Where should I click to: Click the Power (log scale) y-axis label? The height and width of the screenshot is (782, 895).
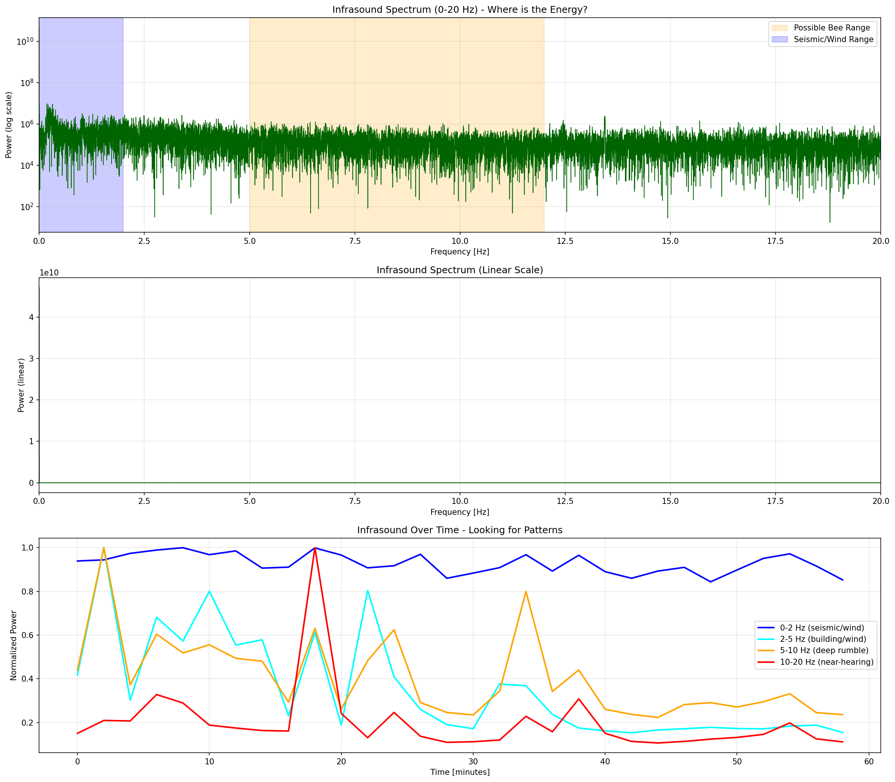coord(9,125)
